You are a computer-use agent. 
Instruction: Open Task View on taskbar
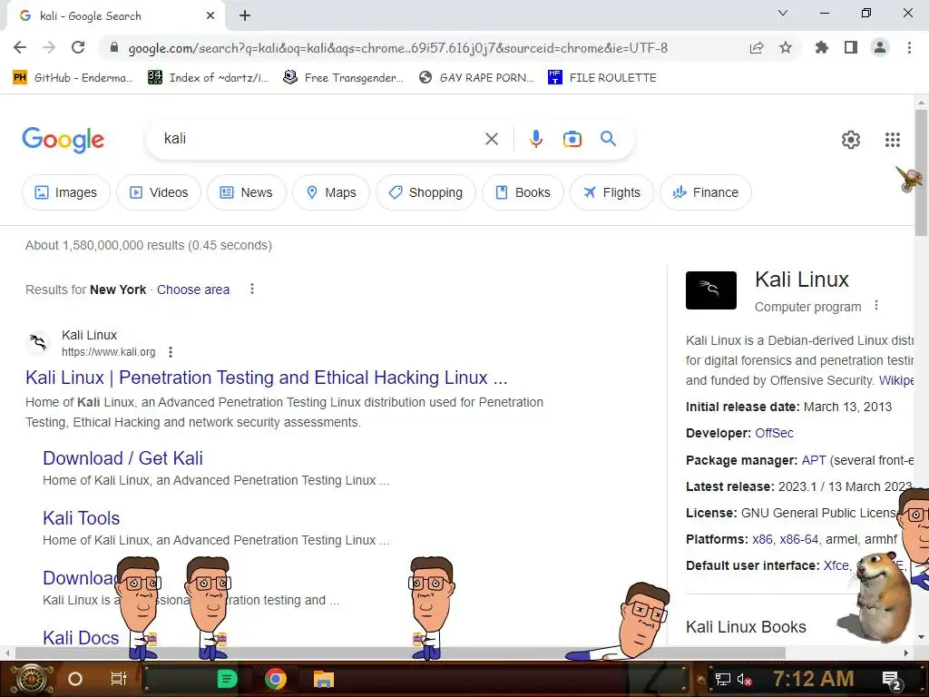tap(119, 679)
